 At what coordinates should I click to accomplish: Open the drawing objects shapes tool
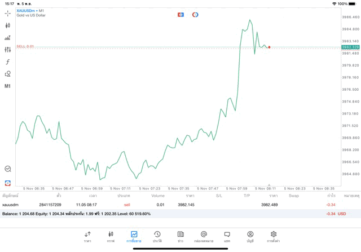pyautogui.click(x=7, y=74)
